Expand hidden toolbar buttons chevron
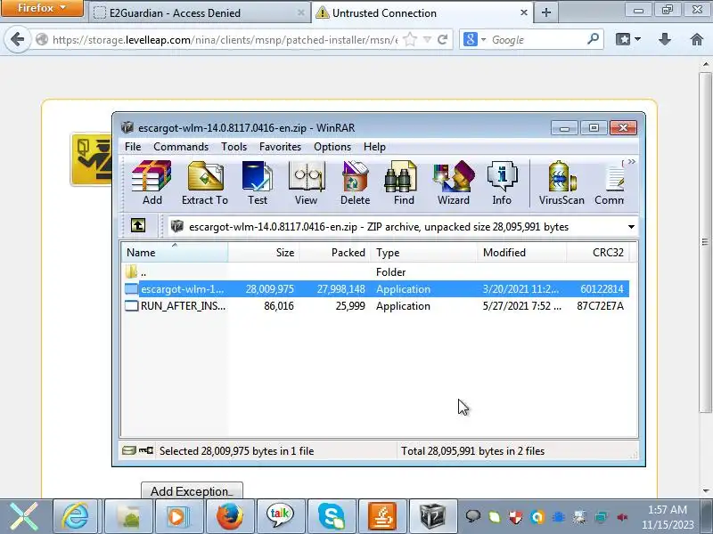 [x=632, y=162]
